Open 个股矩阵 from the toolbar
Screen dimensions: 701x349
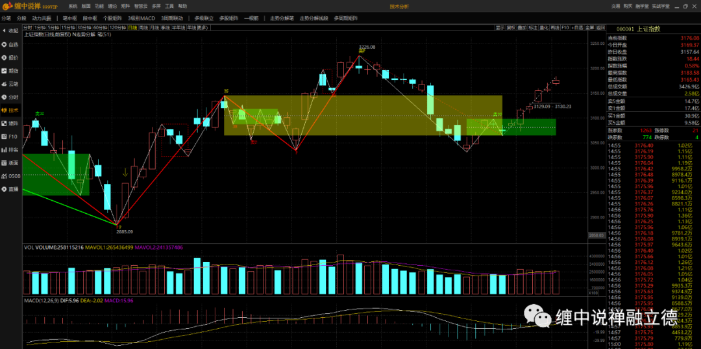click(113, 18)
